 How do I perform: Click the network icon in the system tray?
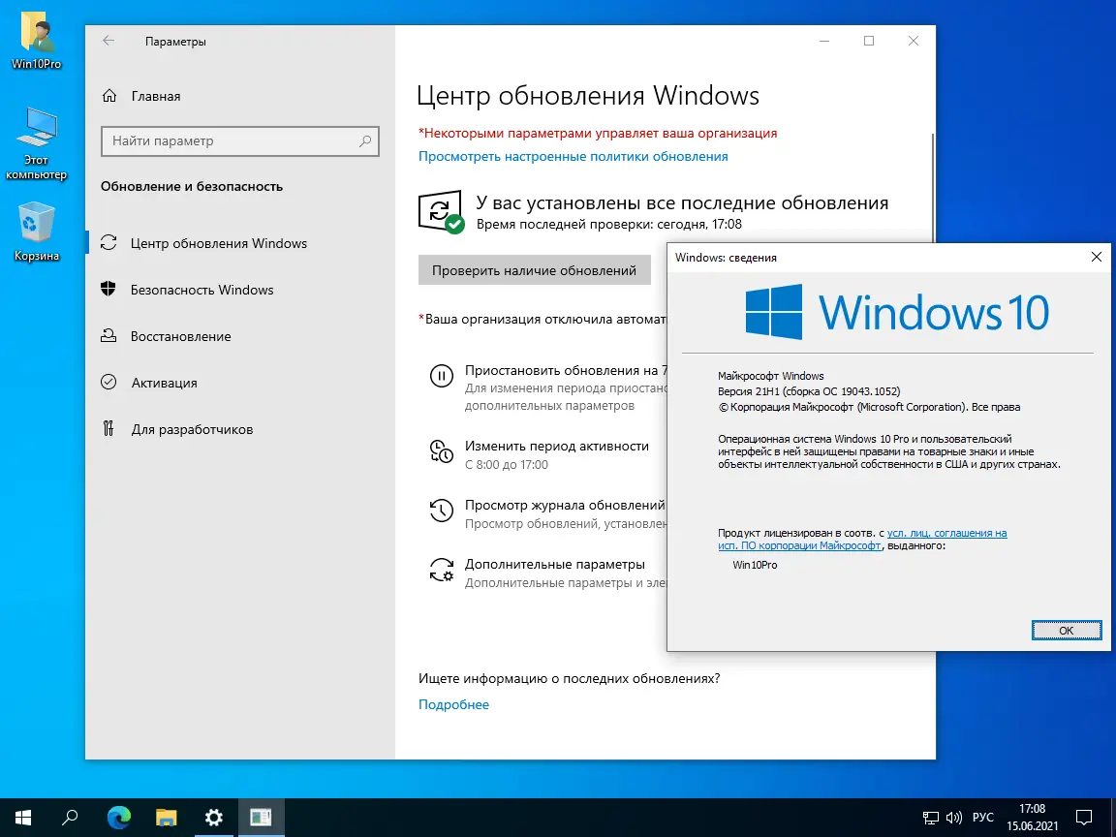pyautogui.click(x=930, y=818)
